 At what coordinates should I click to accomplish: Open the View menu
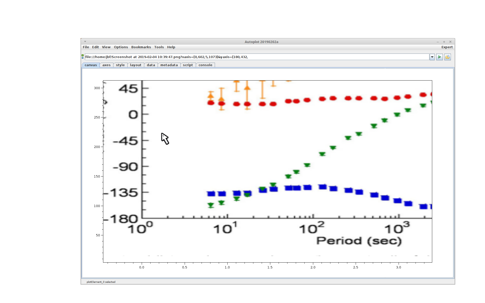point(106,47)
